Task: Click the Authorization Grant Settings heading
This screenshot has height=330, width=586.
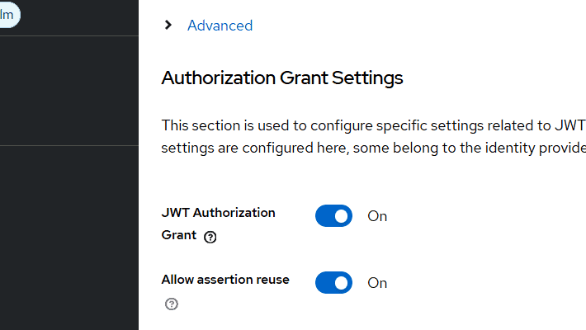Action: 282,78
